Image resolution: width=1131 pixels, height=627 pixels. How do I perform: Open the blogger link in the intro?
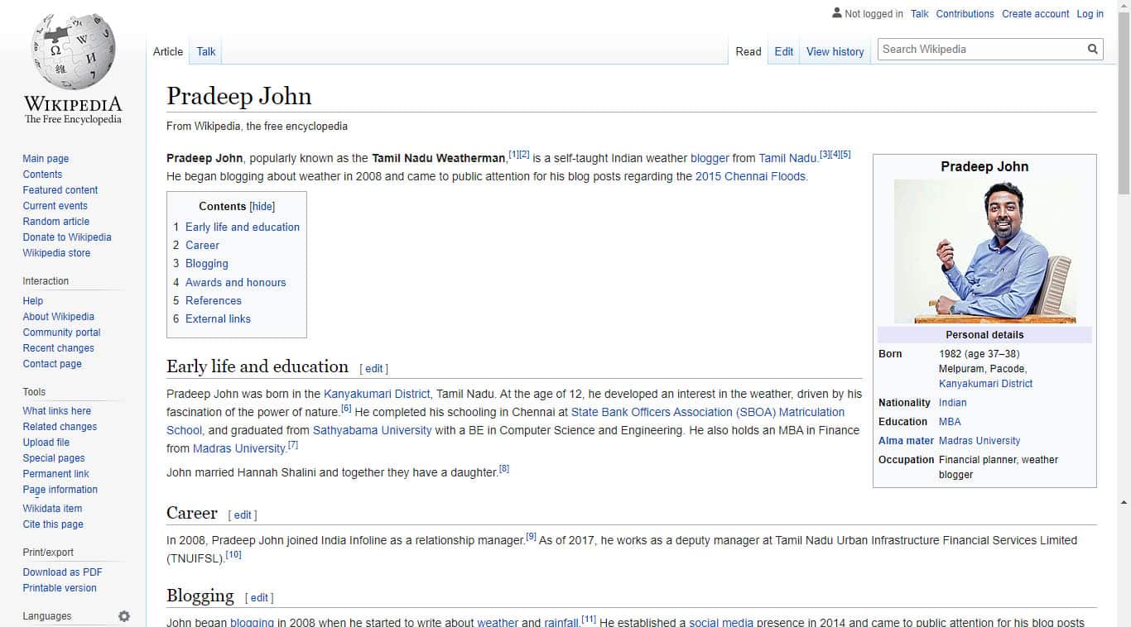coord(710,158)
